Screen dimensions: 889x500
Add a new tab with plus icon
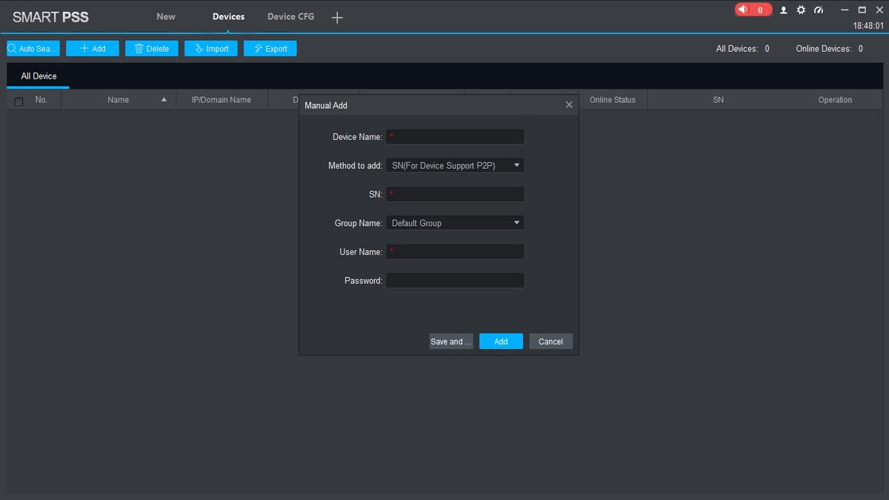[x=337, y=17]
